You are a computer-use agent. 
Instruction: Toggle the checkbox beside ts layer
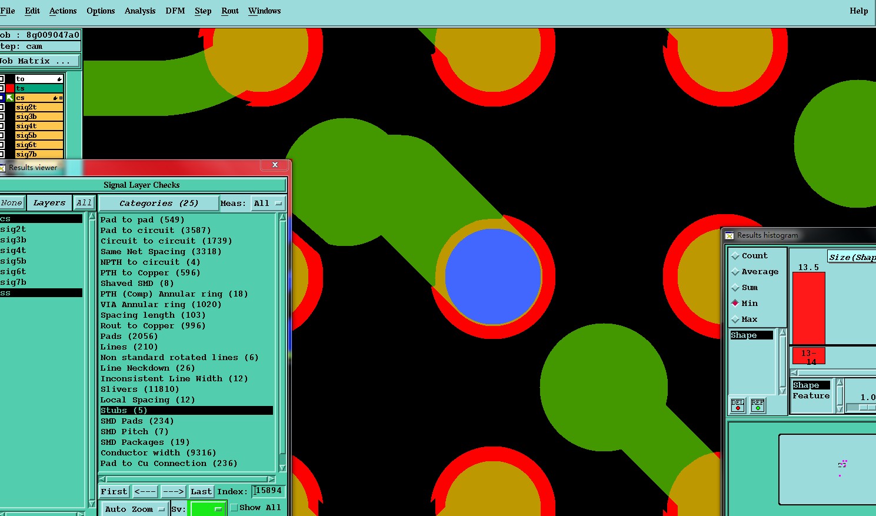2,88
